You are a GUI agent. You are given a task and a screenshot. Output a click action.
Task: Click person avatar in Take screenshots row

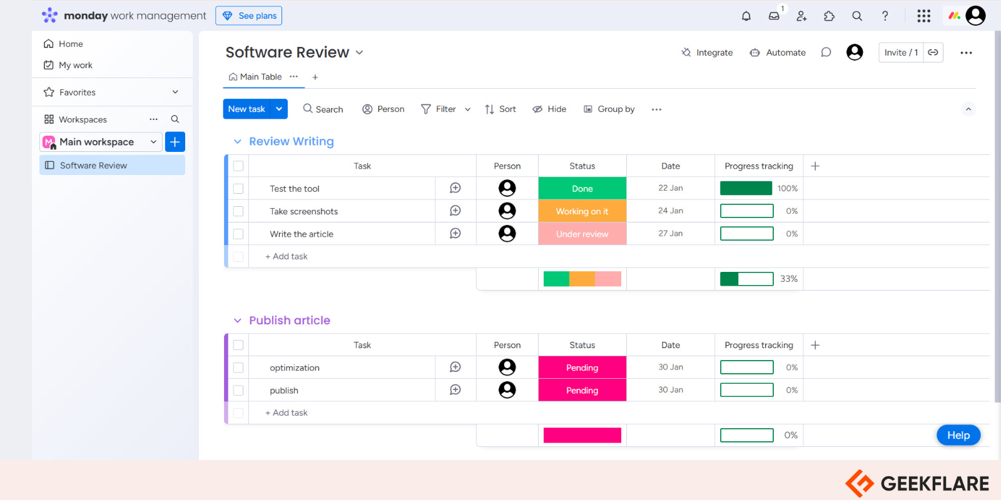point(507,211)
